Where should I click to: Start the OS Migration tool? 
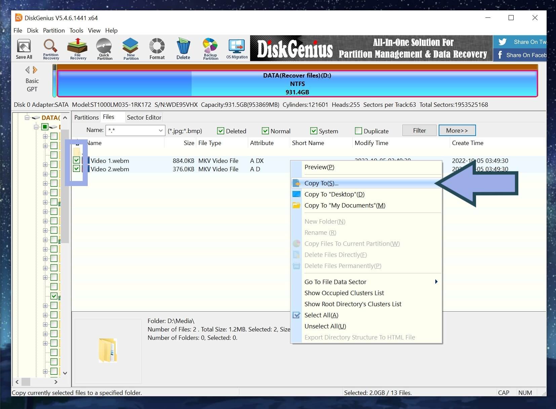[237, 49]
